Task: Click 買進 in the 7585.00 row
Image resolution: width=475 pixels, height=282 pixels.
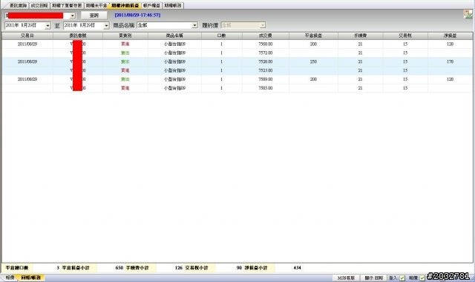Action: 125,88
